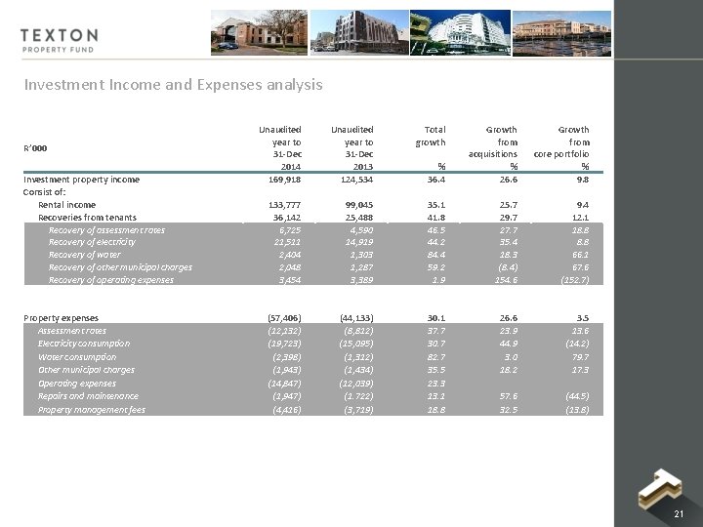The width and height of the screenshot is (703, 527).
Task: Click the value 154.6 in acquisitions column
Action: click(x=506, y=280)
